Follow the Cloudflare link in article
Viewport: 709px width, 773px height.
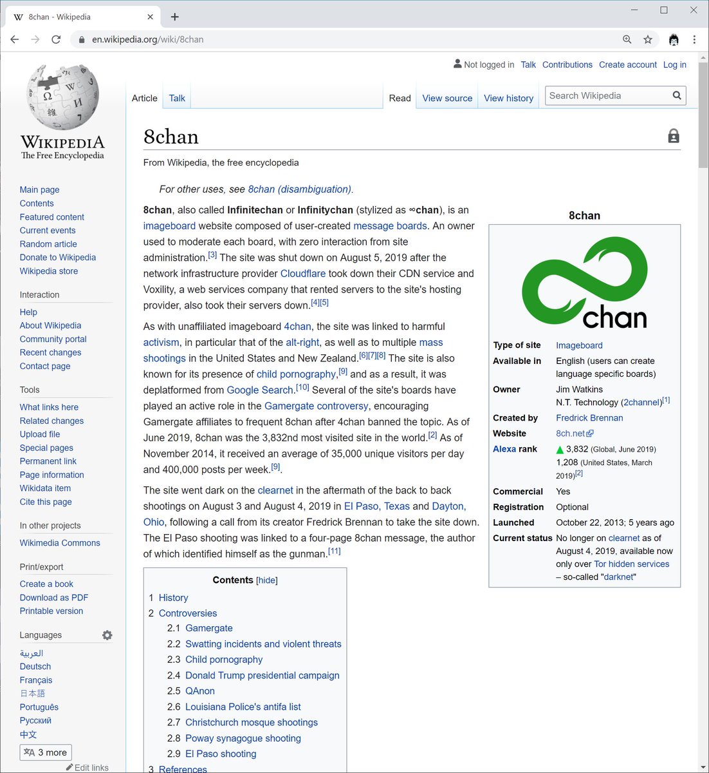click(x=303, y=273)
